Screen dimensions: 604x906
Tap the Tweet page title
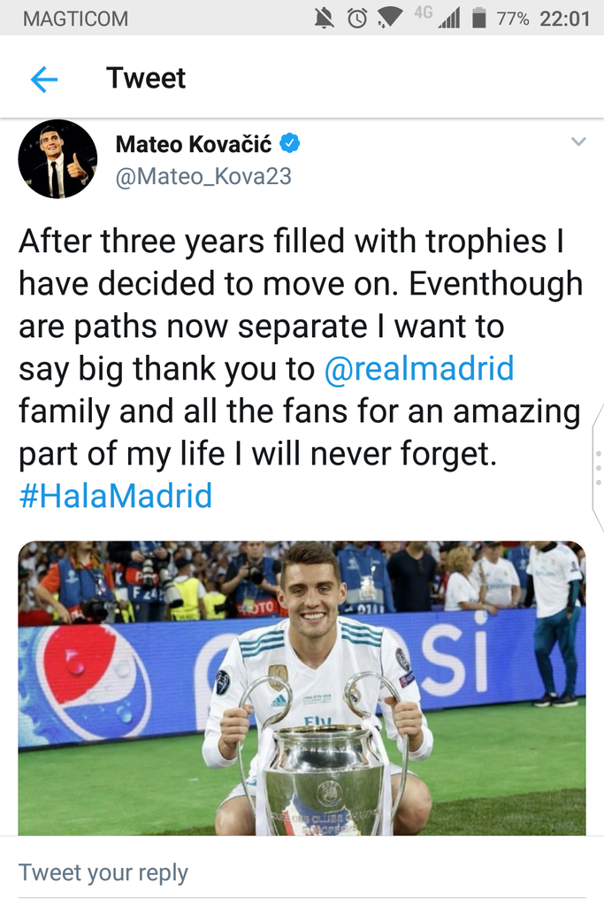tap(146, 79)
